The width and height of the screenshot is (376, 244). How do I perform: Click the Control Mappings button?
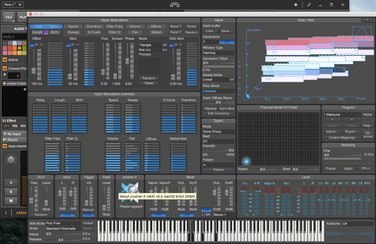pyautogui.click(x=342, y=138)
